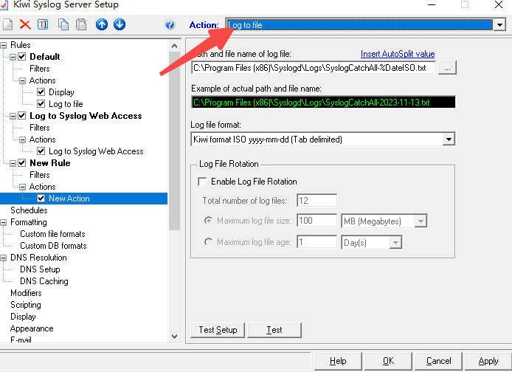
Task: Click the Apply button
Action: [488, 361]
